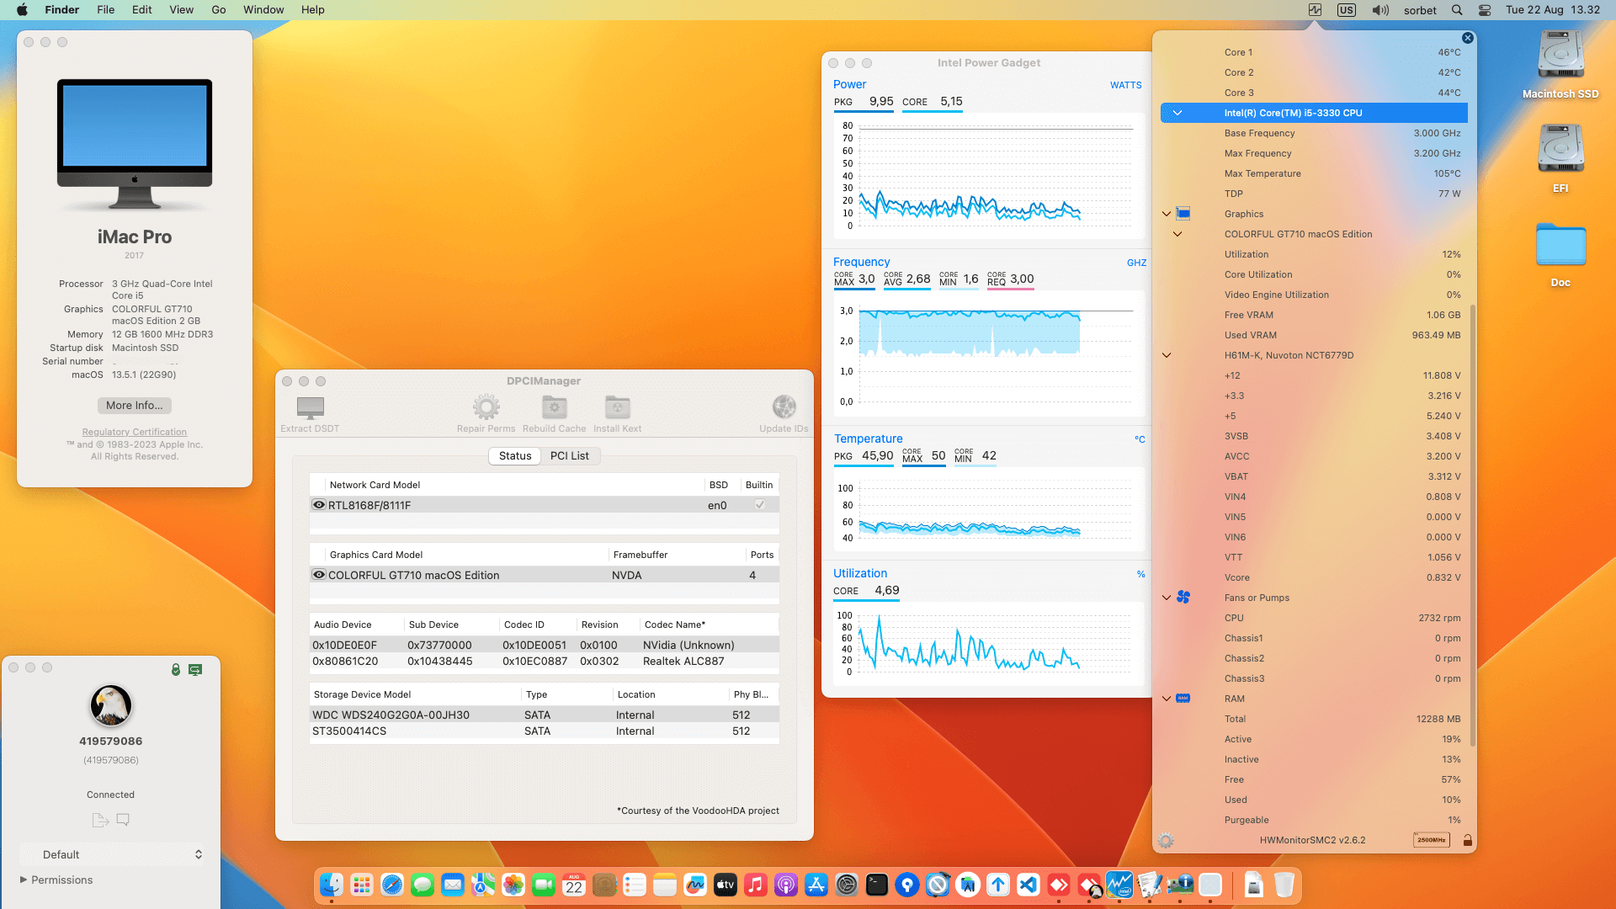Open the Edit menu

[x=142, y=10]
